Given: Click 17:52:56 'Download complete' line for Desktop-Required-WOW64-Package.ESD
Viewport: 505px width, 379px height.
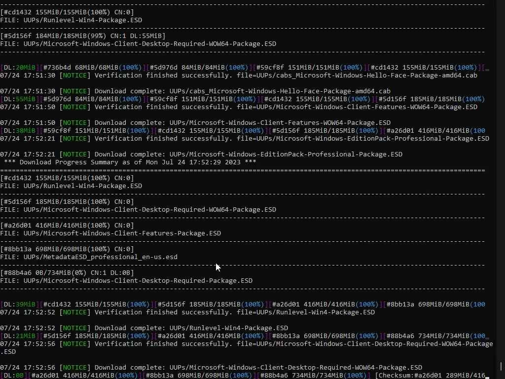Looking at the screenshot, I should [x=211, y=367].
